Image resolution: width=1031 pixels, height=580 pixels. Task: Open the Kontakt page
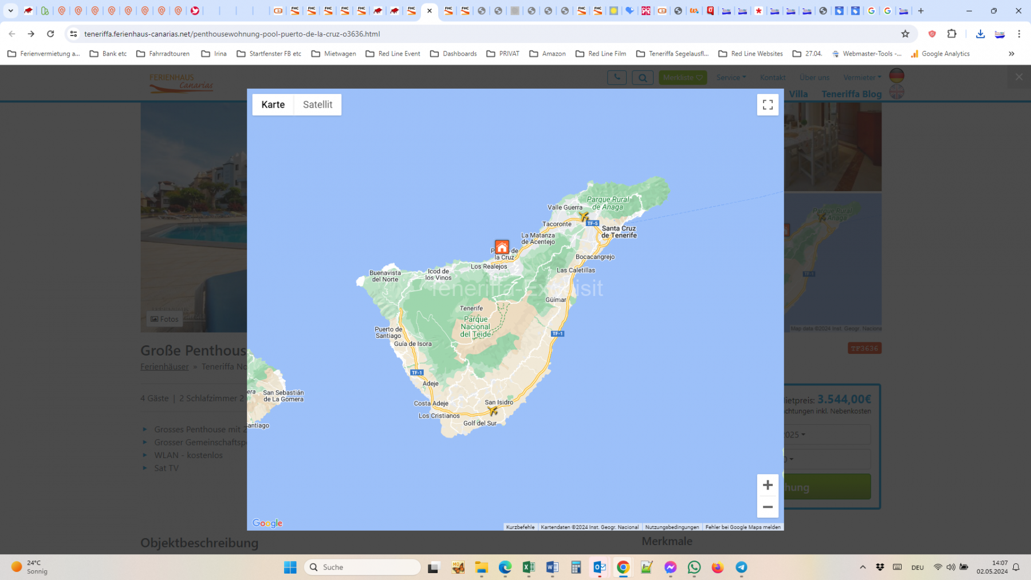773,77
